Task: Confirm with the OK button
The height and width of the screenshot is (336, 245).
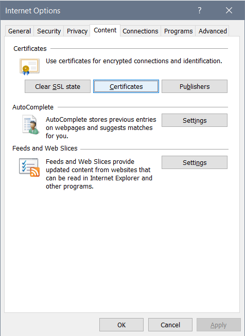Action: tap(121, 325)
